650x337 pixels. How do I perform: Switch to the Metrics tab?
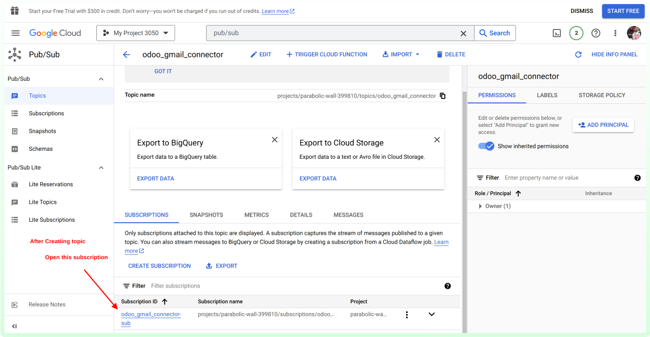pos(256,215)
